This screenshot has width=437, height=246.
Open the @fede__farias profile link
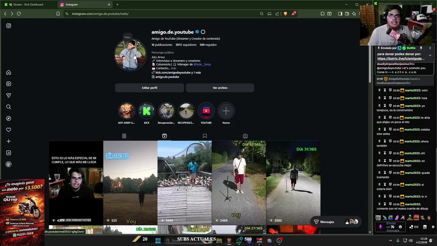(x=202, y=64)
